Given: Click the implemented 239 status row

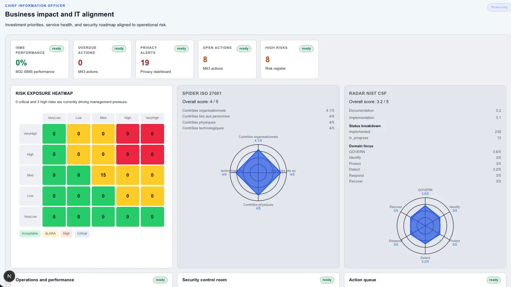Looking at the screenshot, I should coord(425,132).
